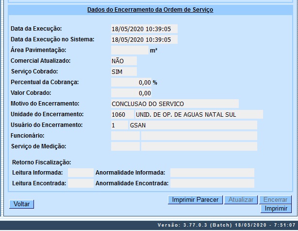
Task: Click the Serviço de Medição description field
Action: pos(199,146)
